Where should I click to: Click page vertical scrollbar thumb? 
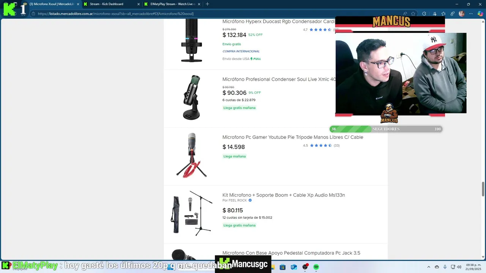(x=483, y=189)
